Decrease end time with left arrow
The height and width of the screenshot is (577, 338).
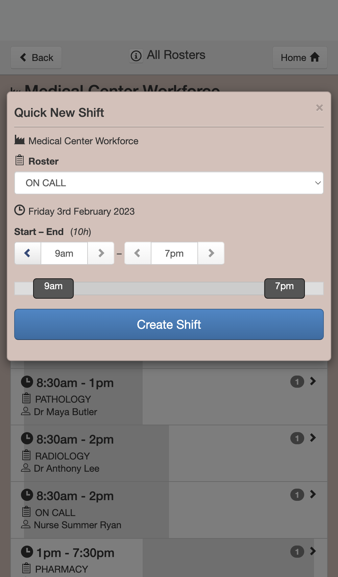[x=138, y=253]
